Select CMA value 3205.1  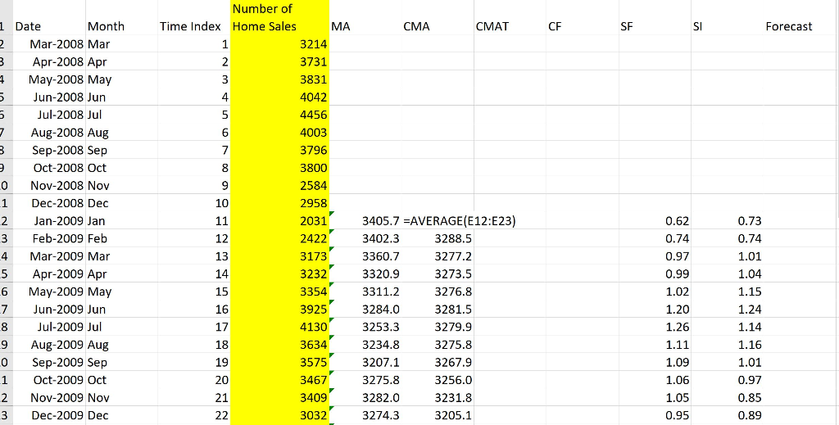438,415
